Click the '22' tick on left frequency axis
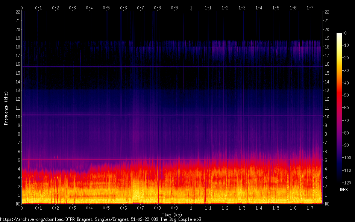Viewport: 355px width, 222px height. coord(17,12)
